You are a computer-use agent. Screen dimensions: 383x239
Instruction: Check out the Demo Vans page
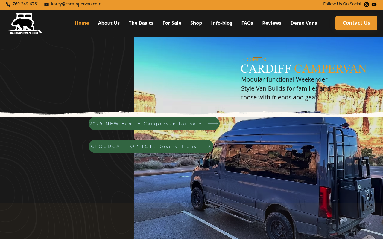tap(304, 22)
